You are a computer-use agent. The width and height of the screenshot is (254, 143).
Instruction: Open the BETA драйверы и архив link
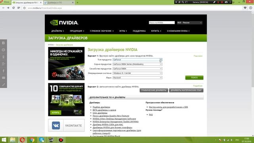104,110
